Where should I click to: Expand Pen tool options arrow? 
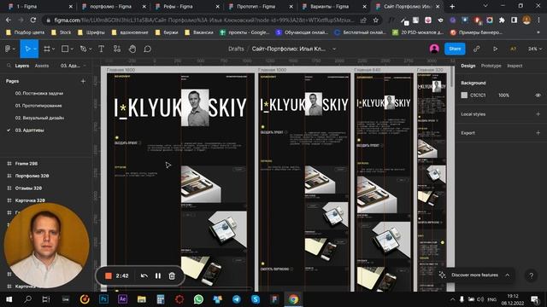click(x=90, y=49)
